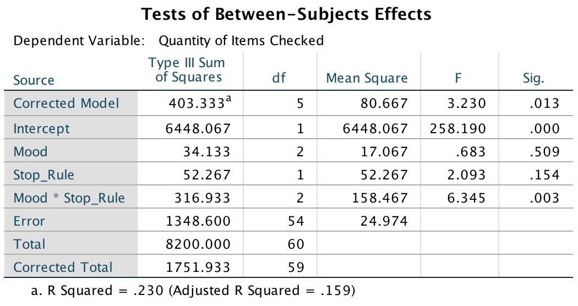Select the 'Error' row label

click(x=30, y=221)
